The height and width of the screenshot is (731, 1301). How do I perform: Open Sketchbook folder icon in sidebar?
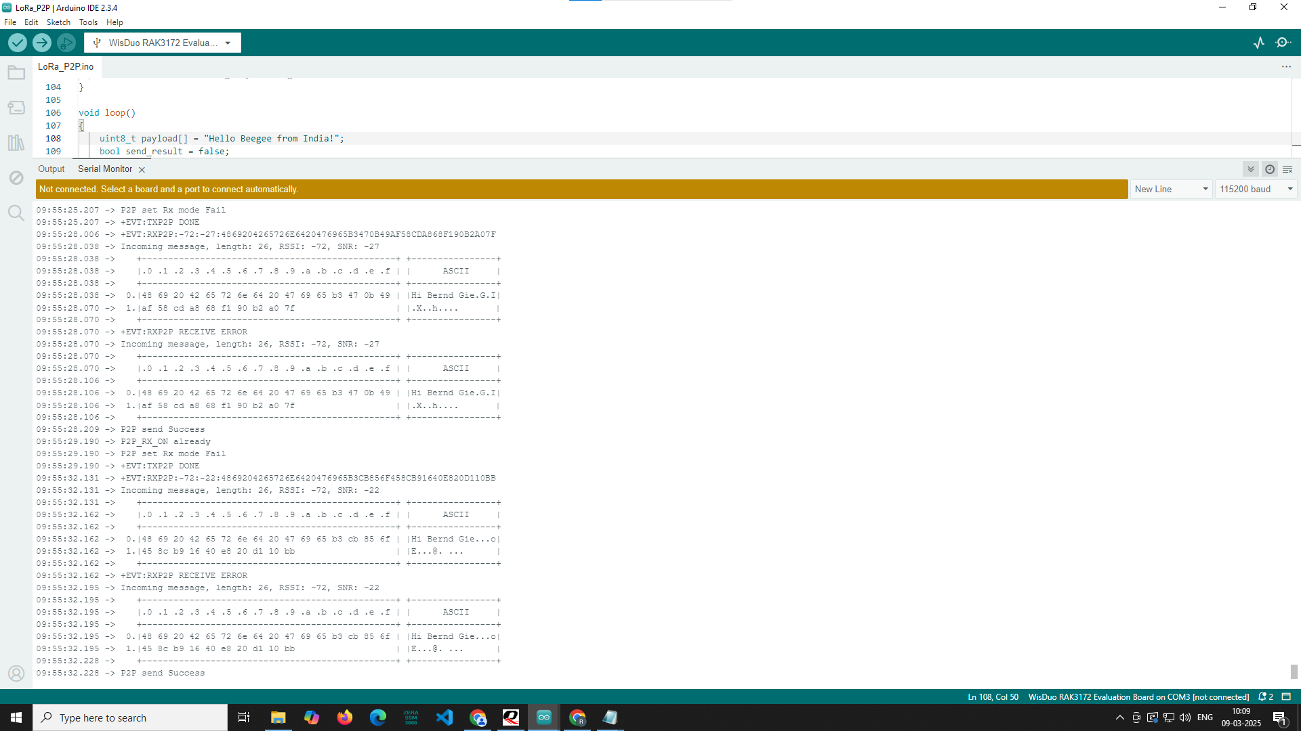[x=16, y=72]
